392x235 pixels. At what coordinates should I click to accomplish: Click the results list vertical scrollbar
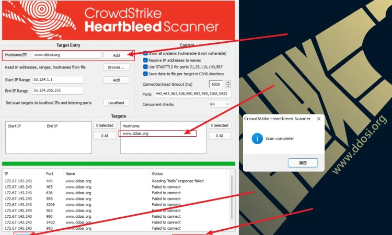[x=232, y=197]
